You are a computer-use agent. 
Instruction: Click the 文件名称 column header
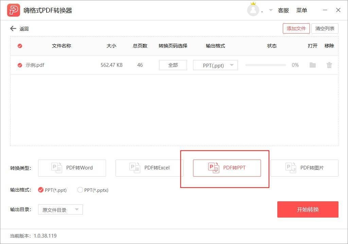pos(62,46)
